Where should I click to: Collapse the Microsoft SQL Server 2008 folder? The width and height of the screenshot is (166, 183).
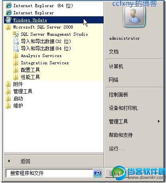click(x=54, y=27)
